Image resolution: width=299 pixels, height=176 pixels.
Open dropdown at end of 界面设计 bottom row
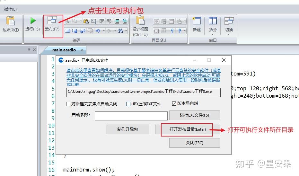tap(185, 31)
